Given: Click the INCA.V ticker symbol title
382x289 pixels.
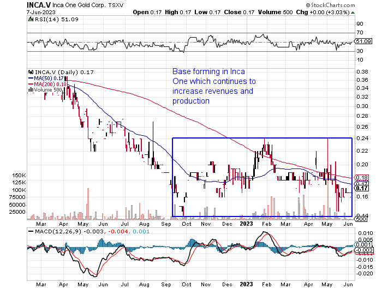Looking at the screenshot, I should 39,5.
